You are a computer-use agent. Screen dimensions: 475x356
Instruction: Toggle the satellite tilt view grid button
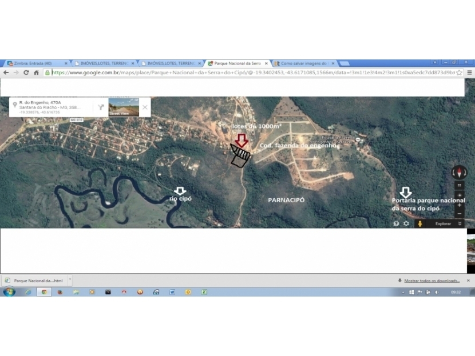pos(459,185)
